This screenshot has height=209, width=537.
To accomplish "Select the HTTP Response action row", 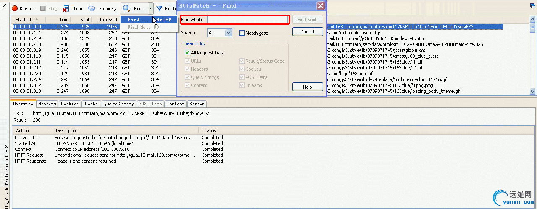I will pos(274,161).
